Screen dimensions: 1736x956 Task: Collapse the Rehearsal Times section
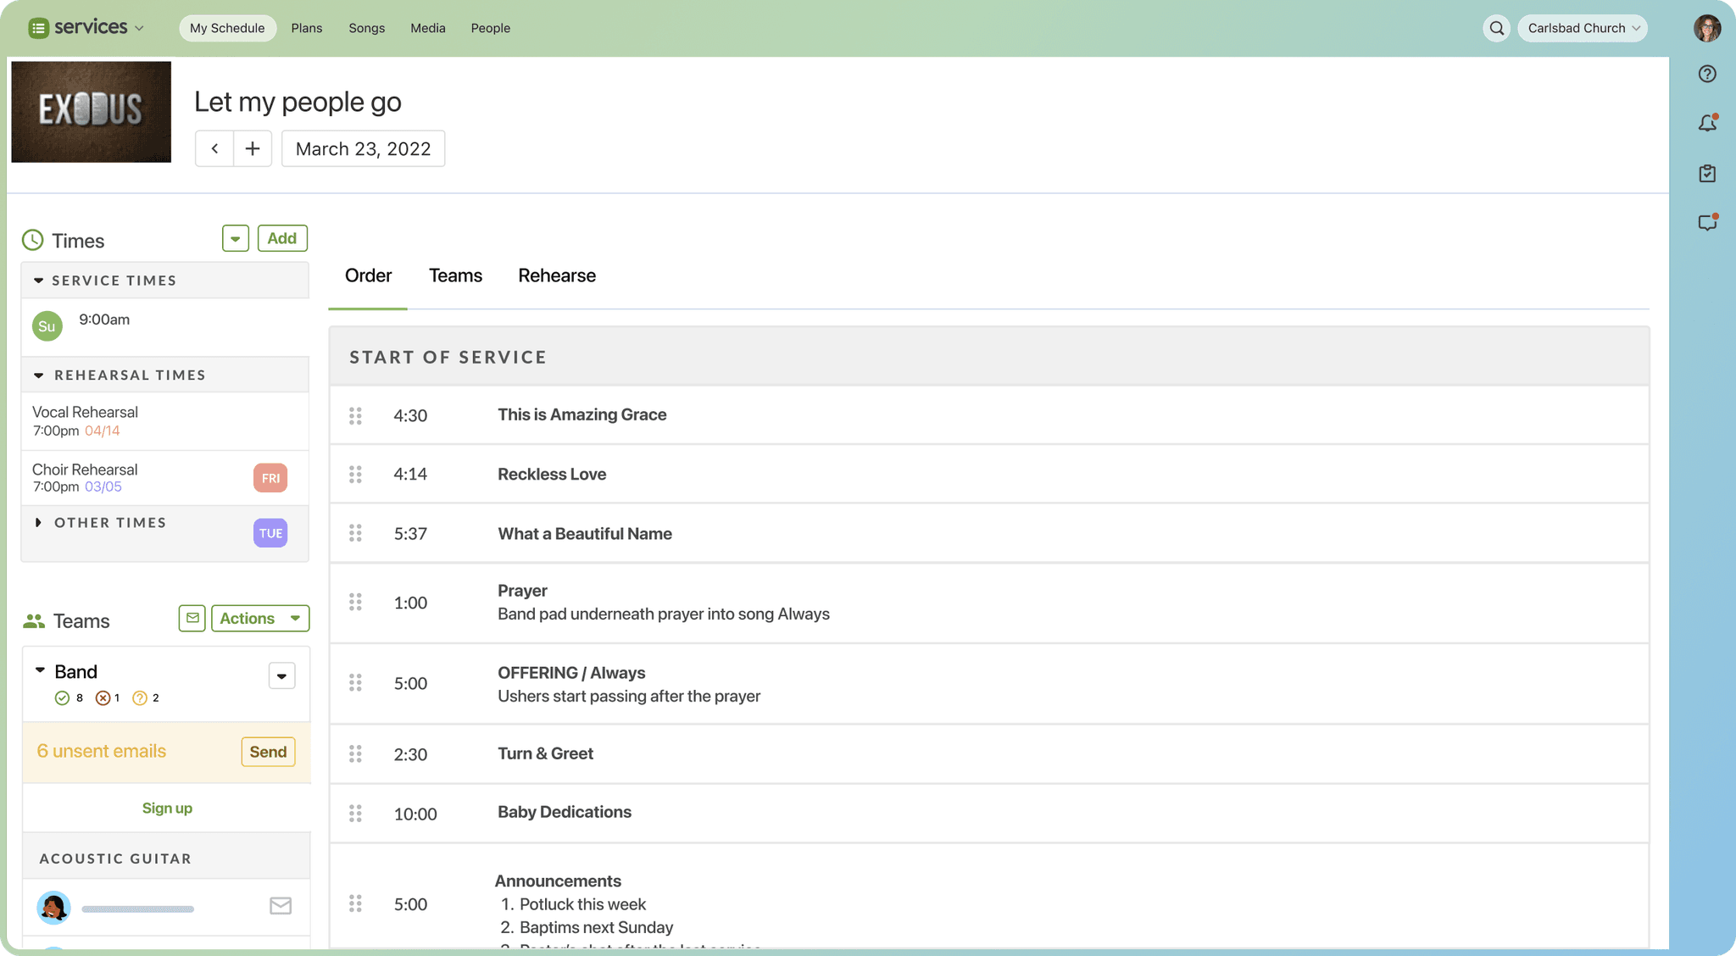[39, 375]
